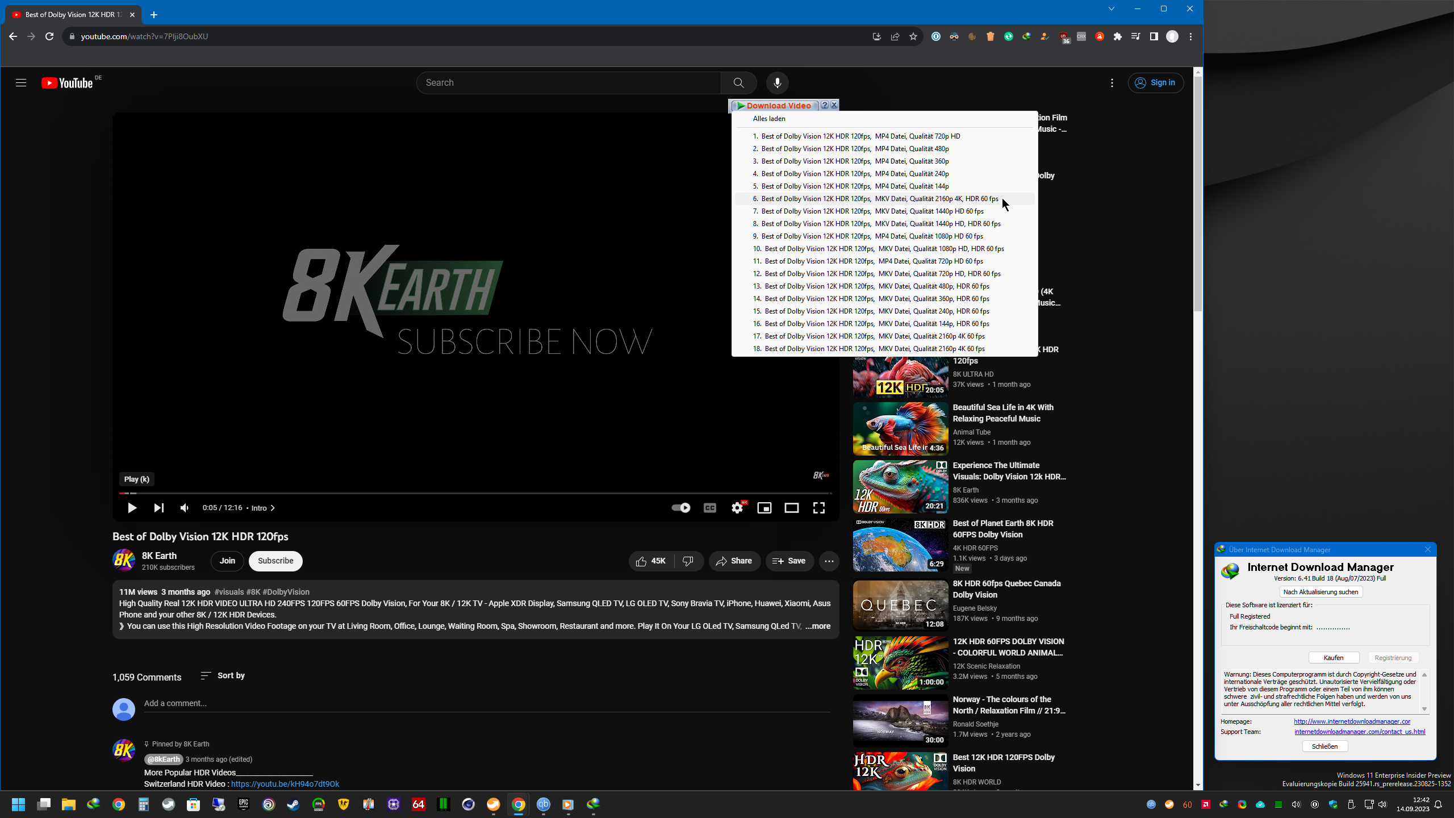Click the Subscribe button
This screenshot has height=818, width=1454.
click(x=275, y=561)
